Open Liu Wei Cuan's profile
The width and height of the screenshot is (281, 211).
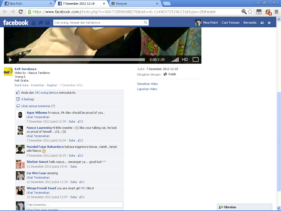(x=36, y=173)
